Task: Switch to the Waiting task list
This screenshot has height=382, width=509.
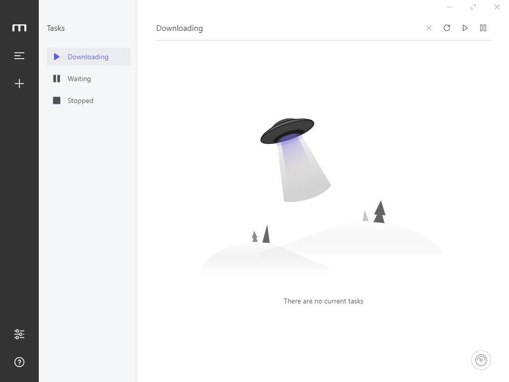Action: point(79,79)
